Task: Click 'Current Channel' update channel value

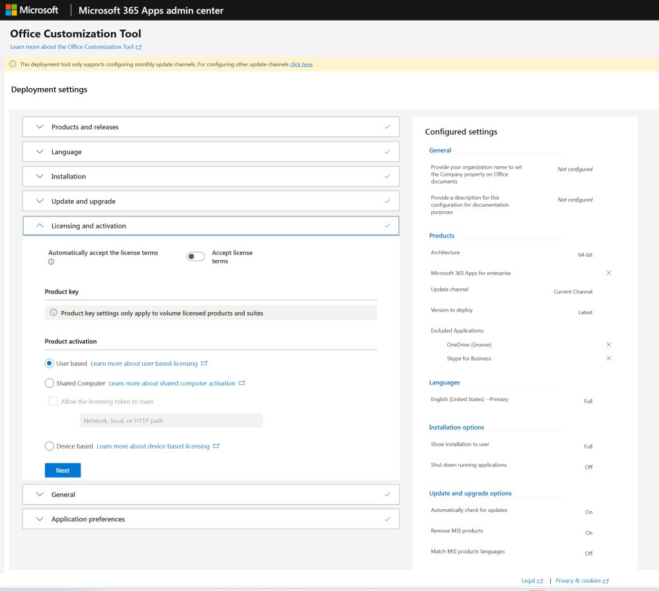Action: (573, 292)
